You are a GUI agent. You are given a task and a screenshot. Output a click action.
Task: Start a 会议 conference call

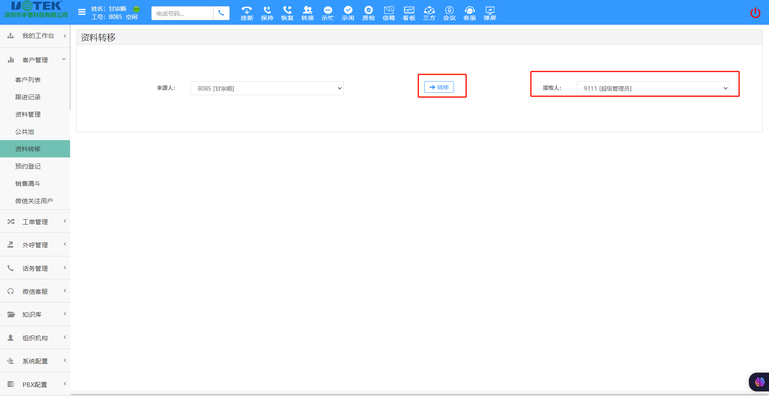449,13
